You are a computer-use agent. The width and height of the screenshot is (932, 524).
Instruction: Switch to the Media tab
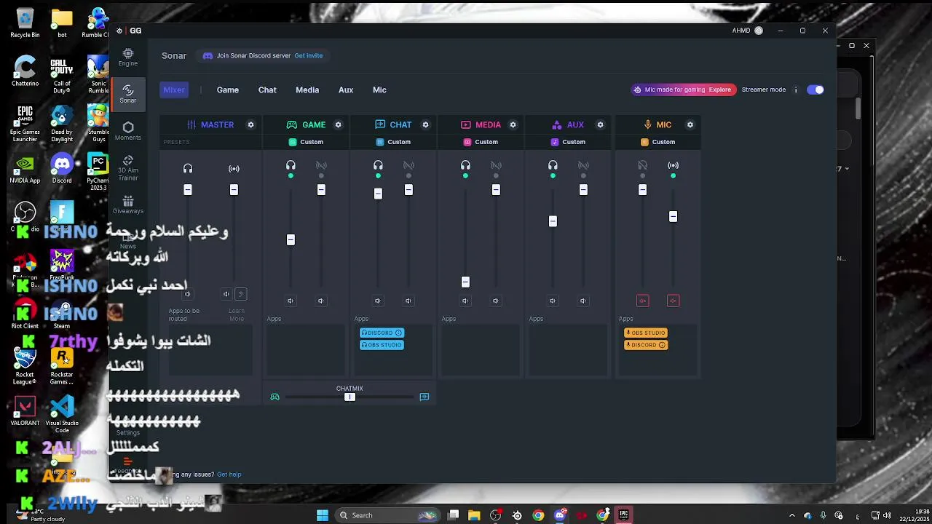click(x=307, y=90)
